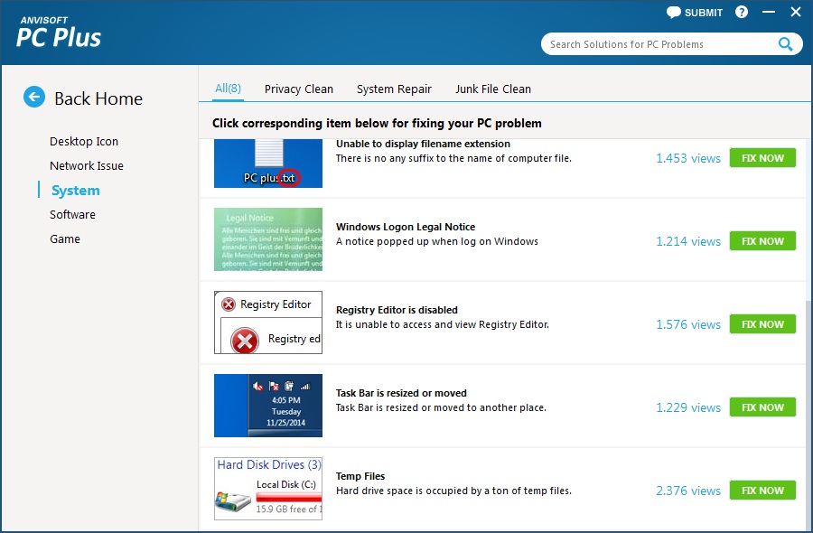Open the Junk File Clean tab
The image size is (813, 533).
[x=493, y=89]
